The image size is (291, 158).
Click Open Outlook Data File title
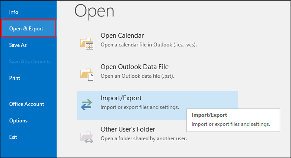click(x=135, y=67)
